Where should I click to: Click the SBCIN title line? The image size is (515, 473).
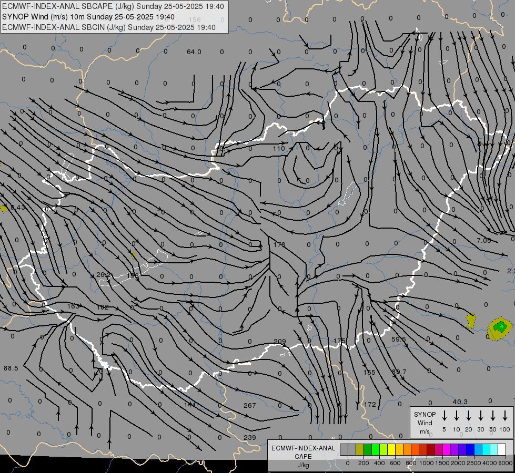pos(109,27)
